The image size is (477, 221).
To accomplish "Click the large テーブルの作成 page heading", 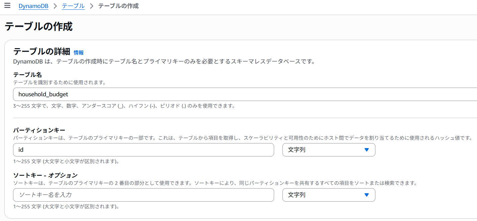I will pos(38,26).
